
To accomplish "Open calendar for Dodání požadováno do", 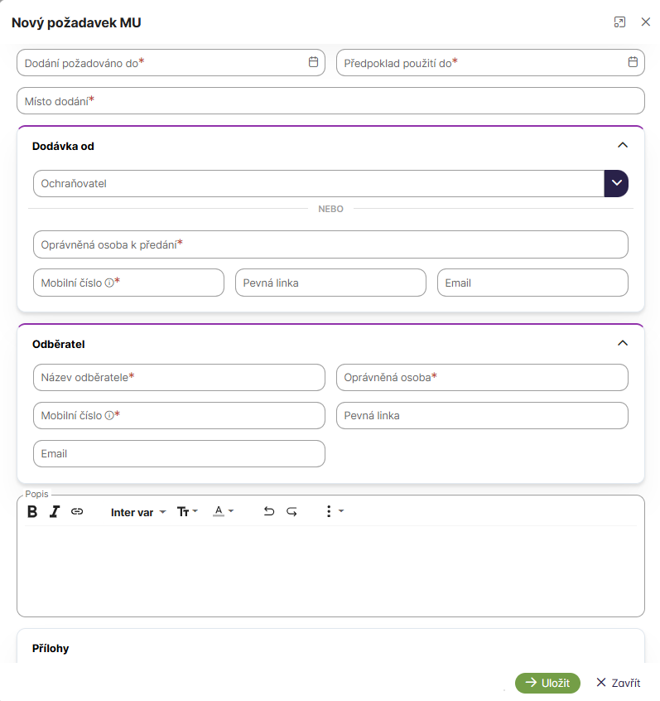I will click(x=313, y=62).
